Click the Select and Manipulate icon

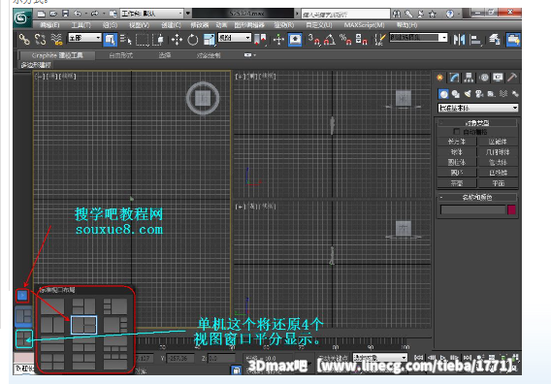pyautogui.click(x=278, y=40)
